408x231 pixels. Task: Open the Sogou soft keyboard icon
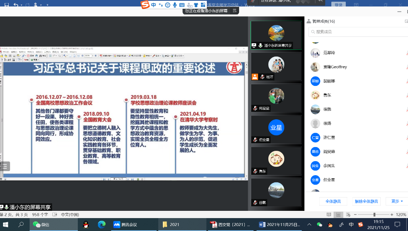tap(182, 5)
